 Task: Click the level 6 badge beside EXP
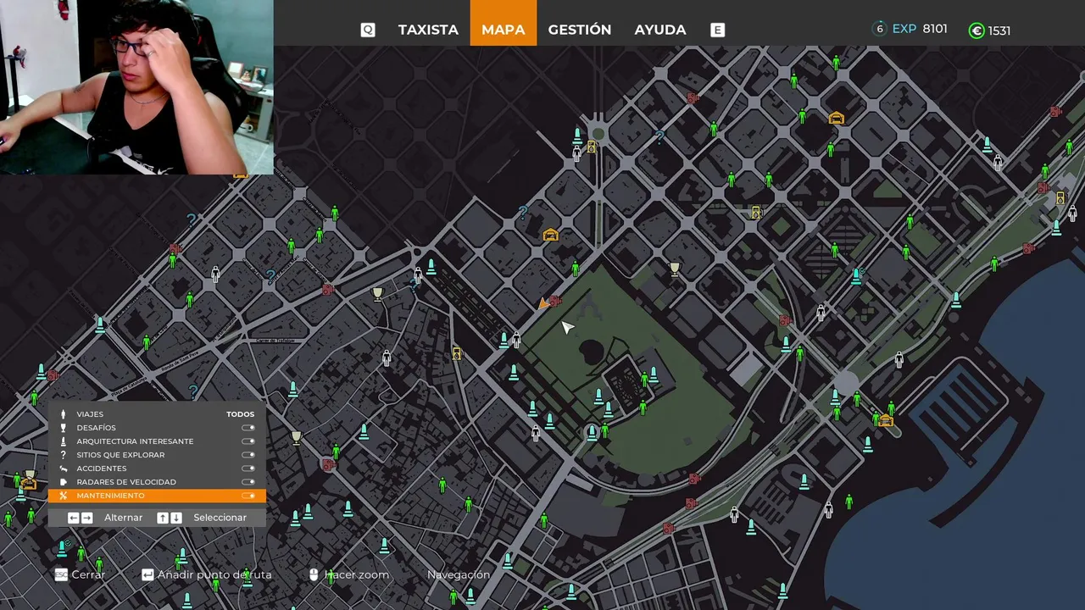(x=879, y=29)
